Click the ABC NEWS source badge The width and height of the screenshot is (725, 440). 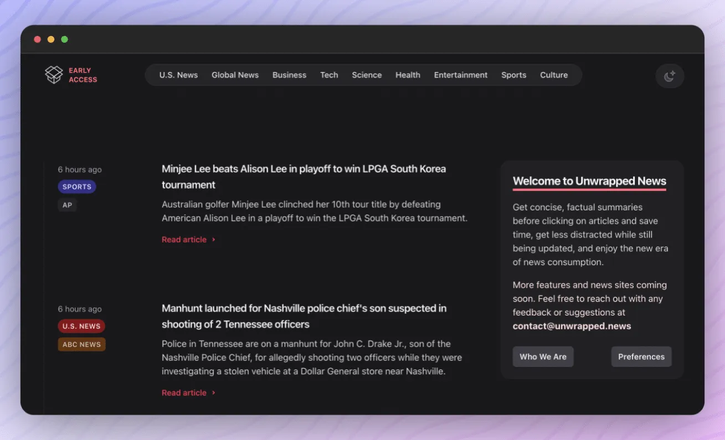pos(81,344)
